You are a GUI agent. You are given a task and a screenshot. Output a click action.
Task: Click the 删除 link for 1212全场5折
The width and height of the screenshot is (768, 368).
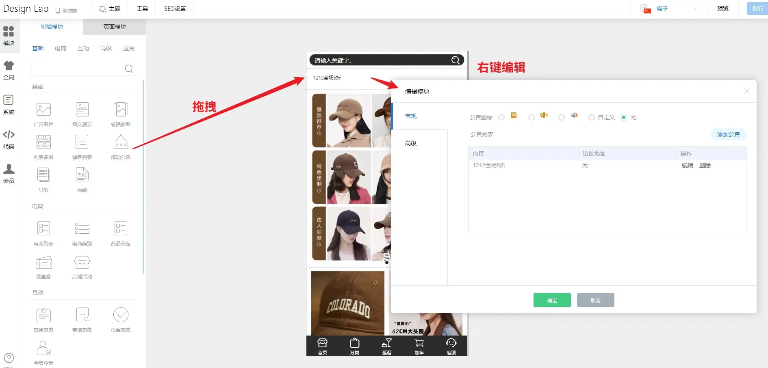pyautogui.click(x=705, y=166)
